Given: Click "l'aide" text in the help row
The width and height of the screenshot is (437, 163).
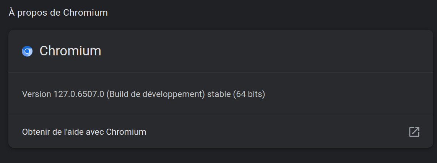Looking at the screenshot, I should point(74,132).
